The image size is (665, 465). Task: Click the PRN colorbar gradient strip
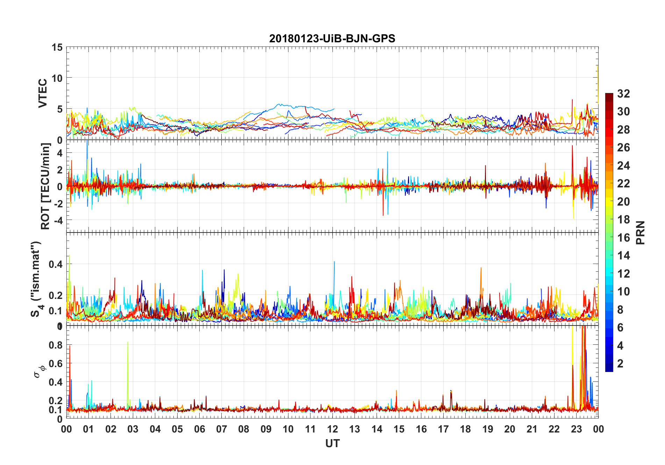point(609,232)
